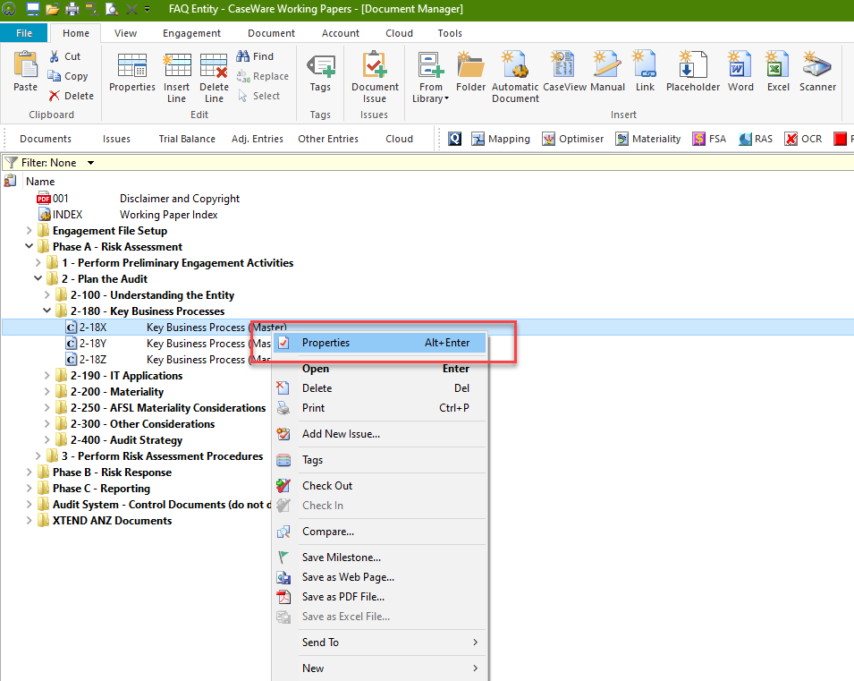Launch the Optimiser tool
This screenshot has height=681, width=854.
pyautogui.click(x=573, y=139)
